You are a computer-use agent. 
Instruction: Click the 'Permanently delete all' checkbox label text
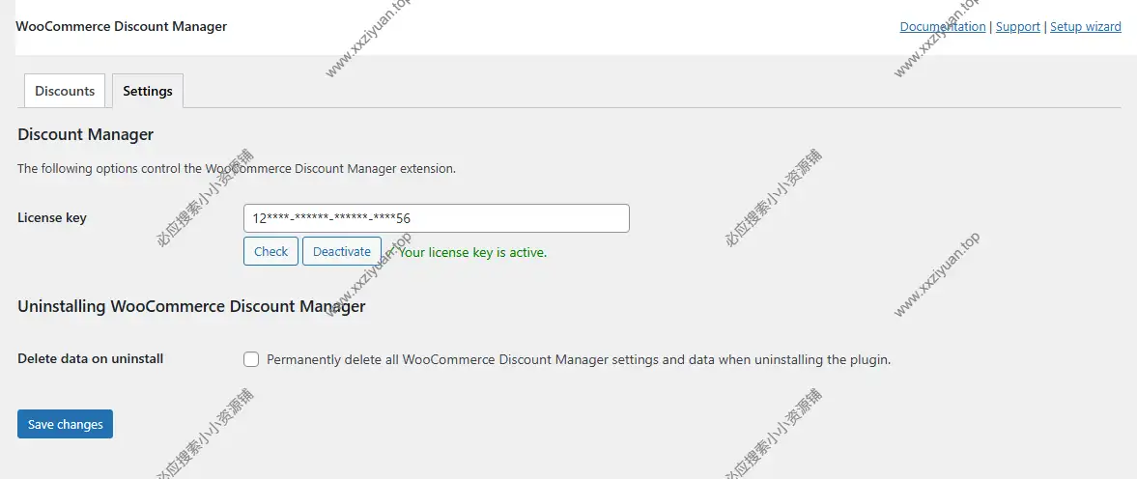coord(578,360)
